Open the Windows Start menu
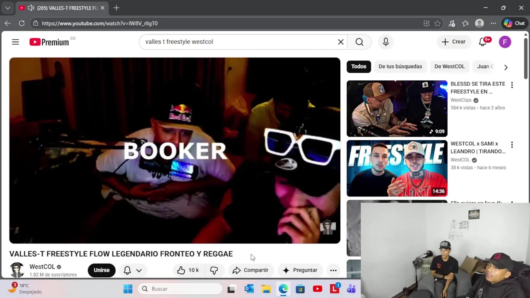This screenshot has height=298, width=530. click(x=128, y=289)
